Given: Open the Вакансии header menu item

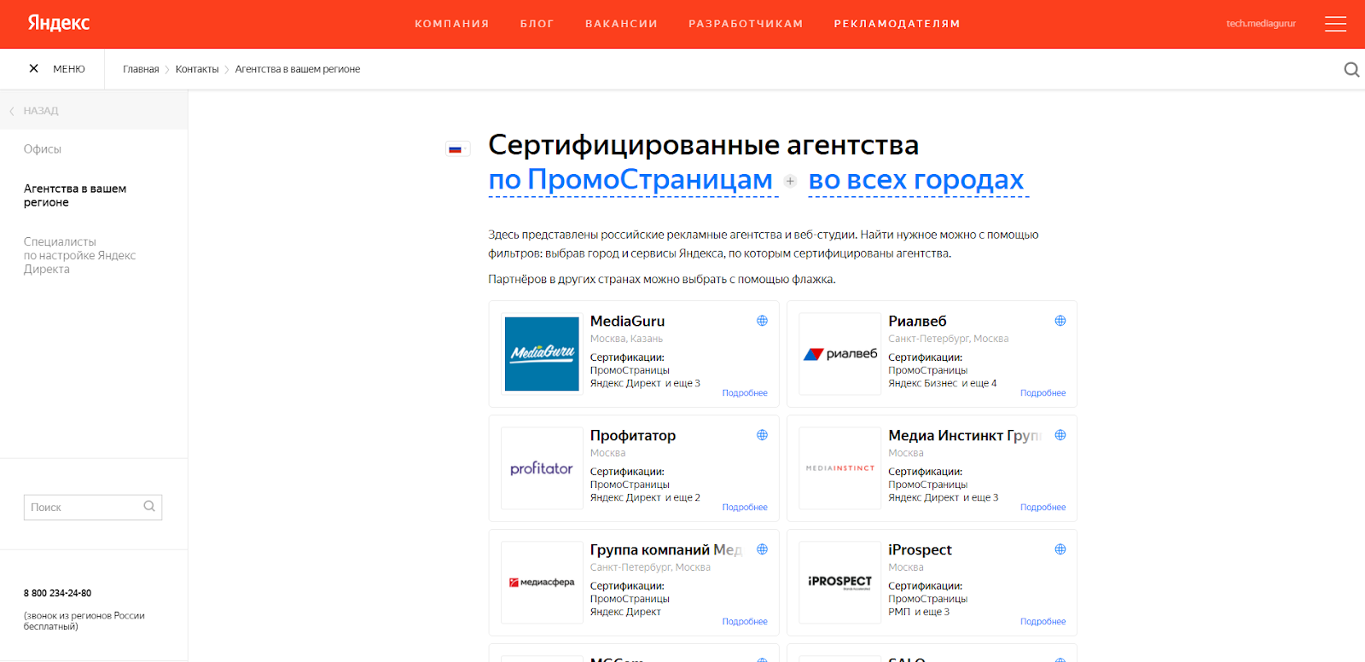Looking at the screenshot, I should [621, 24].
